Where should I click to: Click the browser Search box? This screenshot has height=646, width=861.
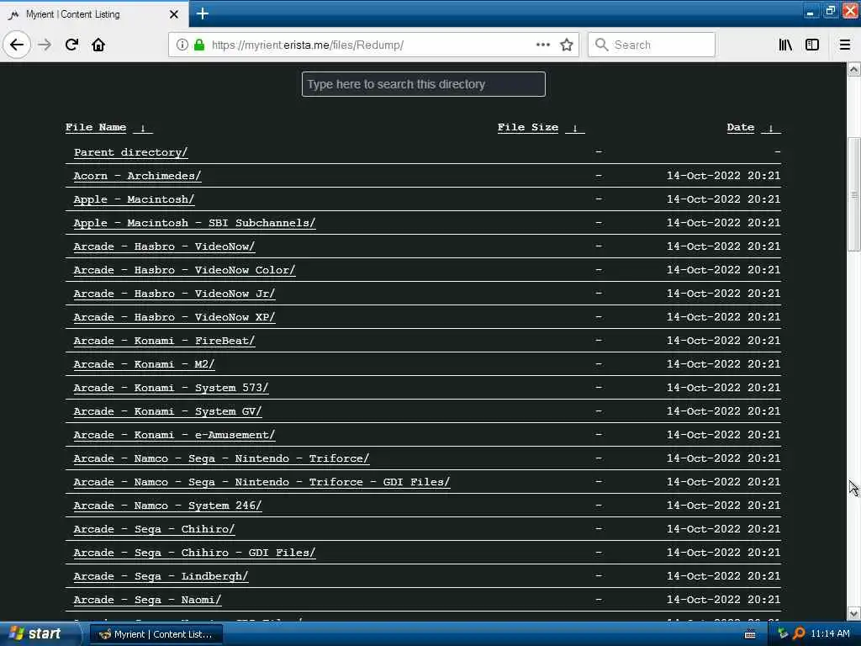pos(652,45)
